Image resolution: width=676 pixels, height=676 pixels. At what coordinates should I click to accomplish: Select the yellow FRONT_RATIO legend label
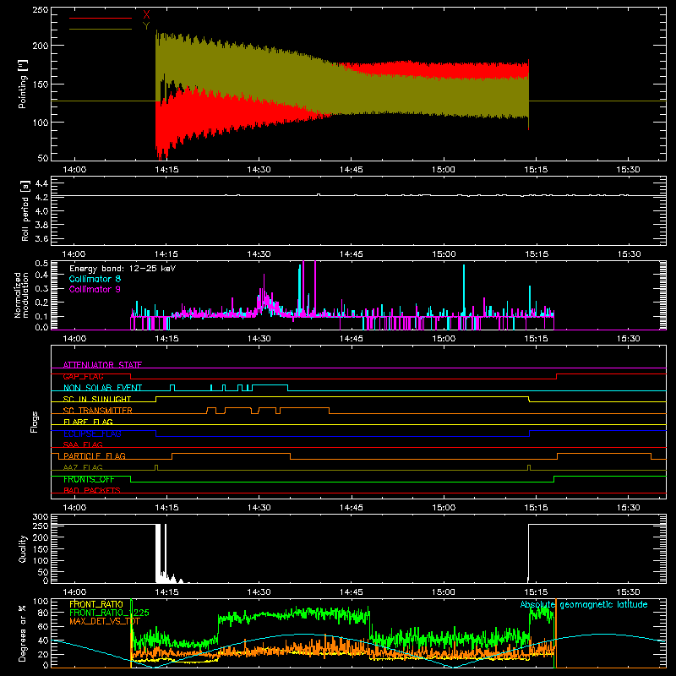point(96,604)
